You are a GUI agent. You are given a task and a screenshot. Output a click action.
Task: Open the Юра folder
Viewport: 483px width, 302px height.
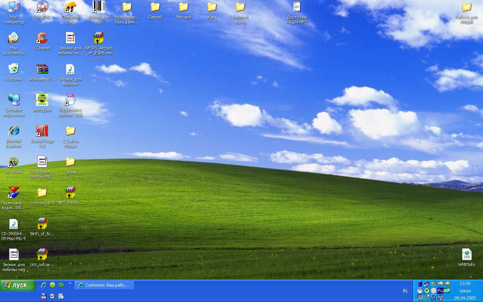point(212,10)
